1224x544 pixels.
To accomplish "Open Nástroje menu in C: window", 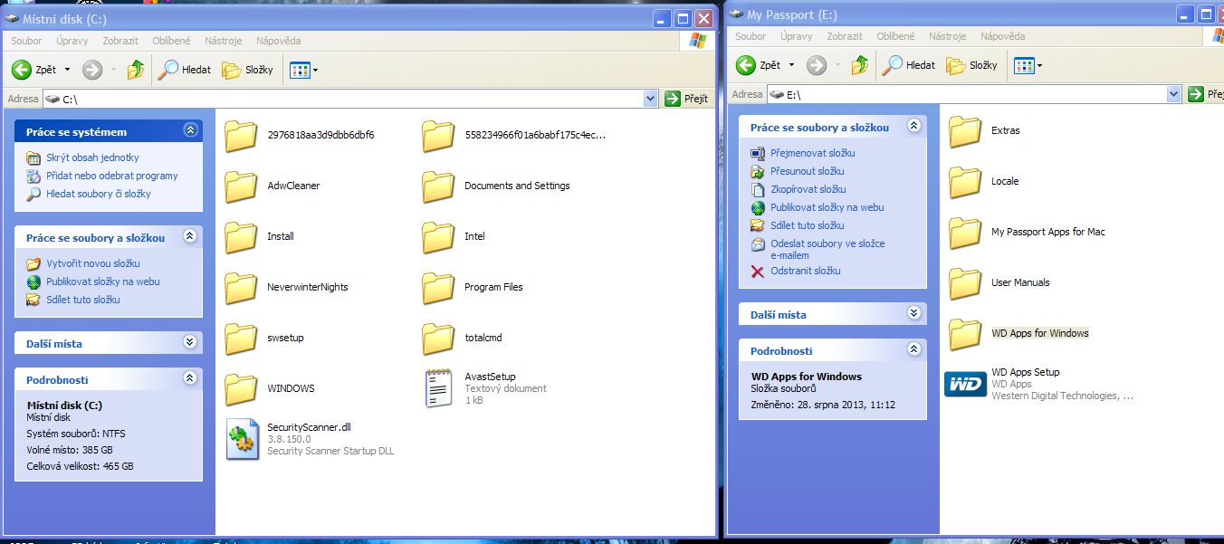I will point(223,41).
